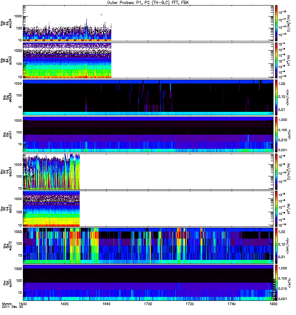Screen dimensions: 296x315
Task: Click the color scale of the thc edc34 FFT panel
Action: 277,171
